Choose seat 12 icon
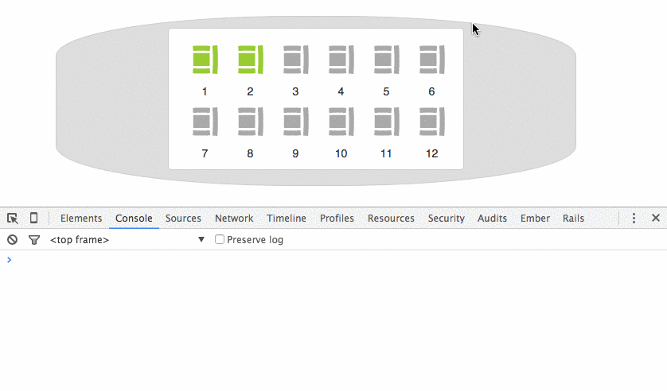This screenshot has height=391, width=667. pos(431,122)
